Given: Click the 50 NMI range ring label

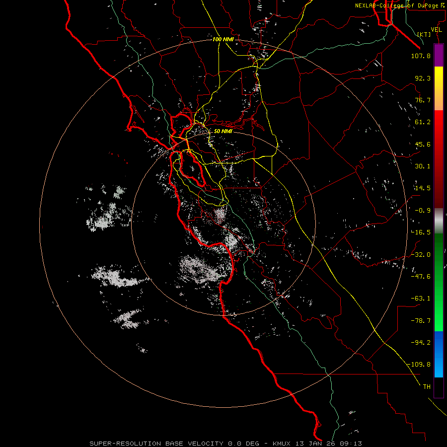Looking at the screenshot, I should (x=223, y=131).
